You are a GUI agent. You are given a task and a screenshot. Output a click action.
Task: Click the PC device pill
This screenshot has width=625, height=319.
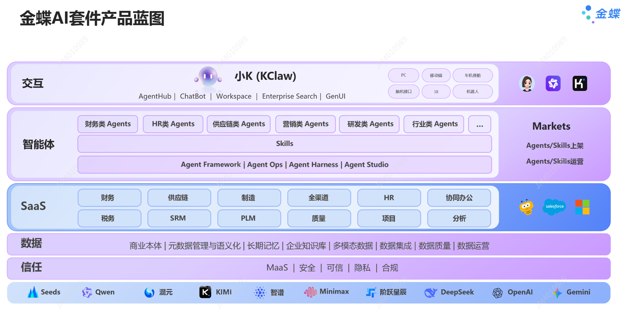click(x=403, y=75)
